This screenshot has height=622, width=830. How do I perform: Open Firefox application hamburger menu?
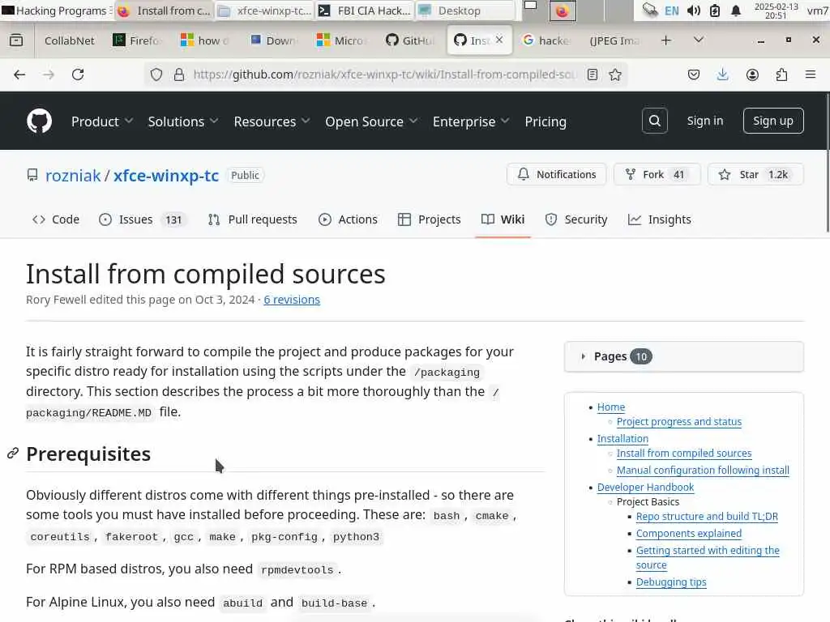tap(810, 75)
